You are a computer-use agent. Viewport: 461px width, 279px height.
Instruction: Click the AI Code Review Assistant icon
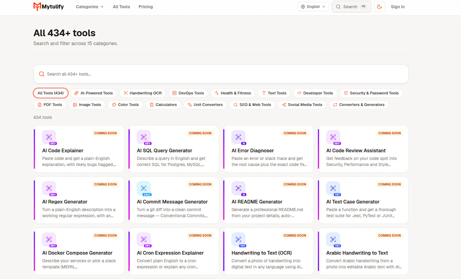[x=333, y=137]
